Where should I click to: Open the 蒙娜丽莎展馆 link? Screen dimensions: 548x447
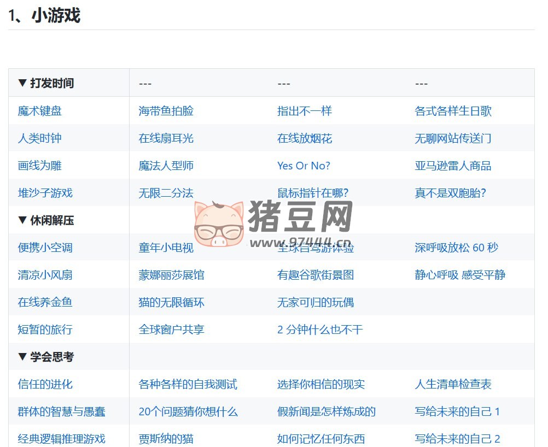[170, 275]
